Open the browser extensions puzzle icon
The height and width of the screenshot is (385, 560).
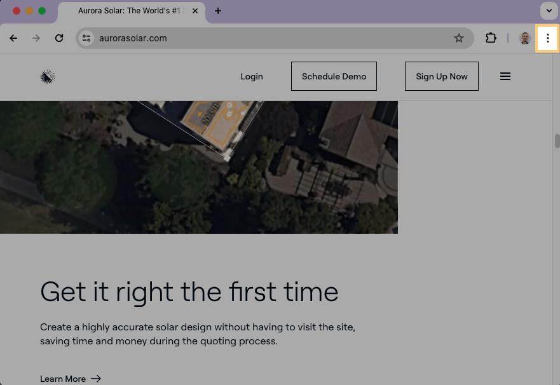click(491, 38)
